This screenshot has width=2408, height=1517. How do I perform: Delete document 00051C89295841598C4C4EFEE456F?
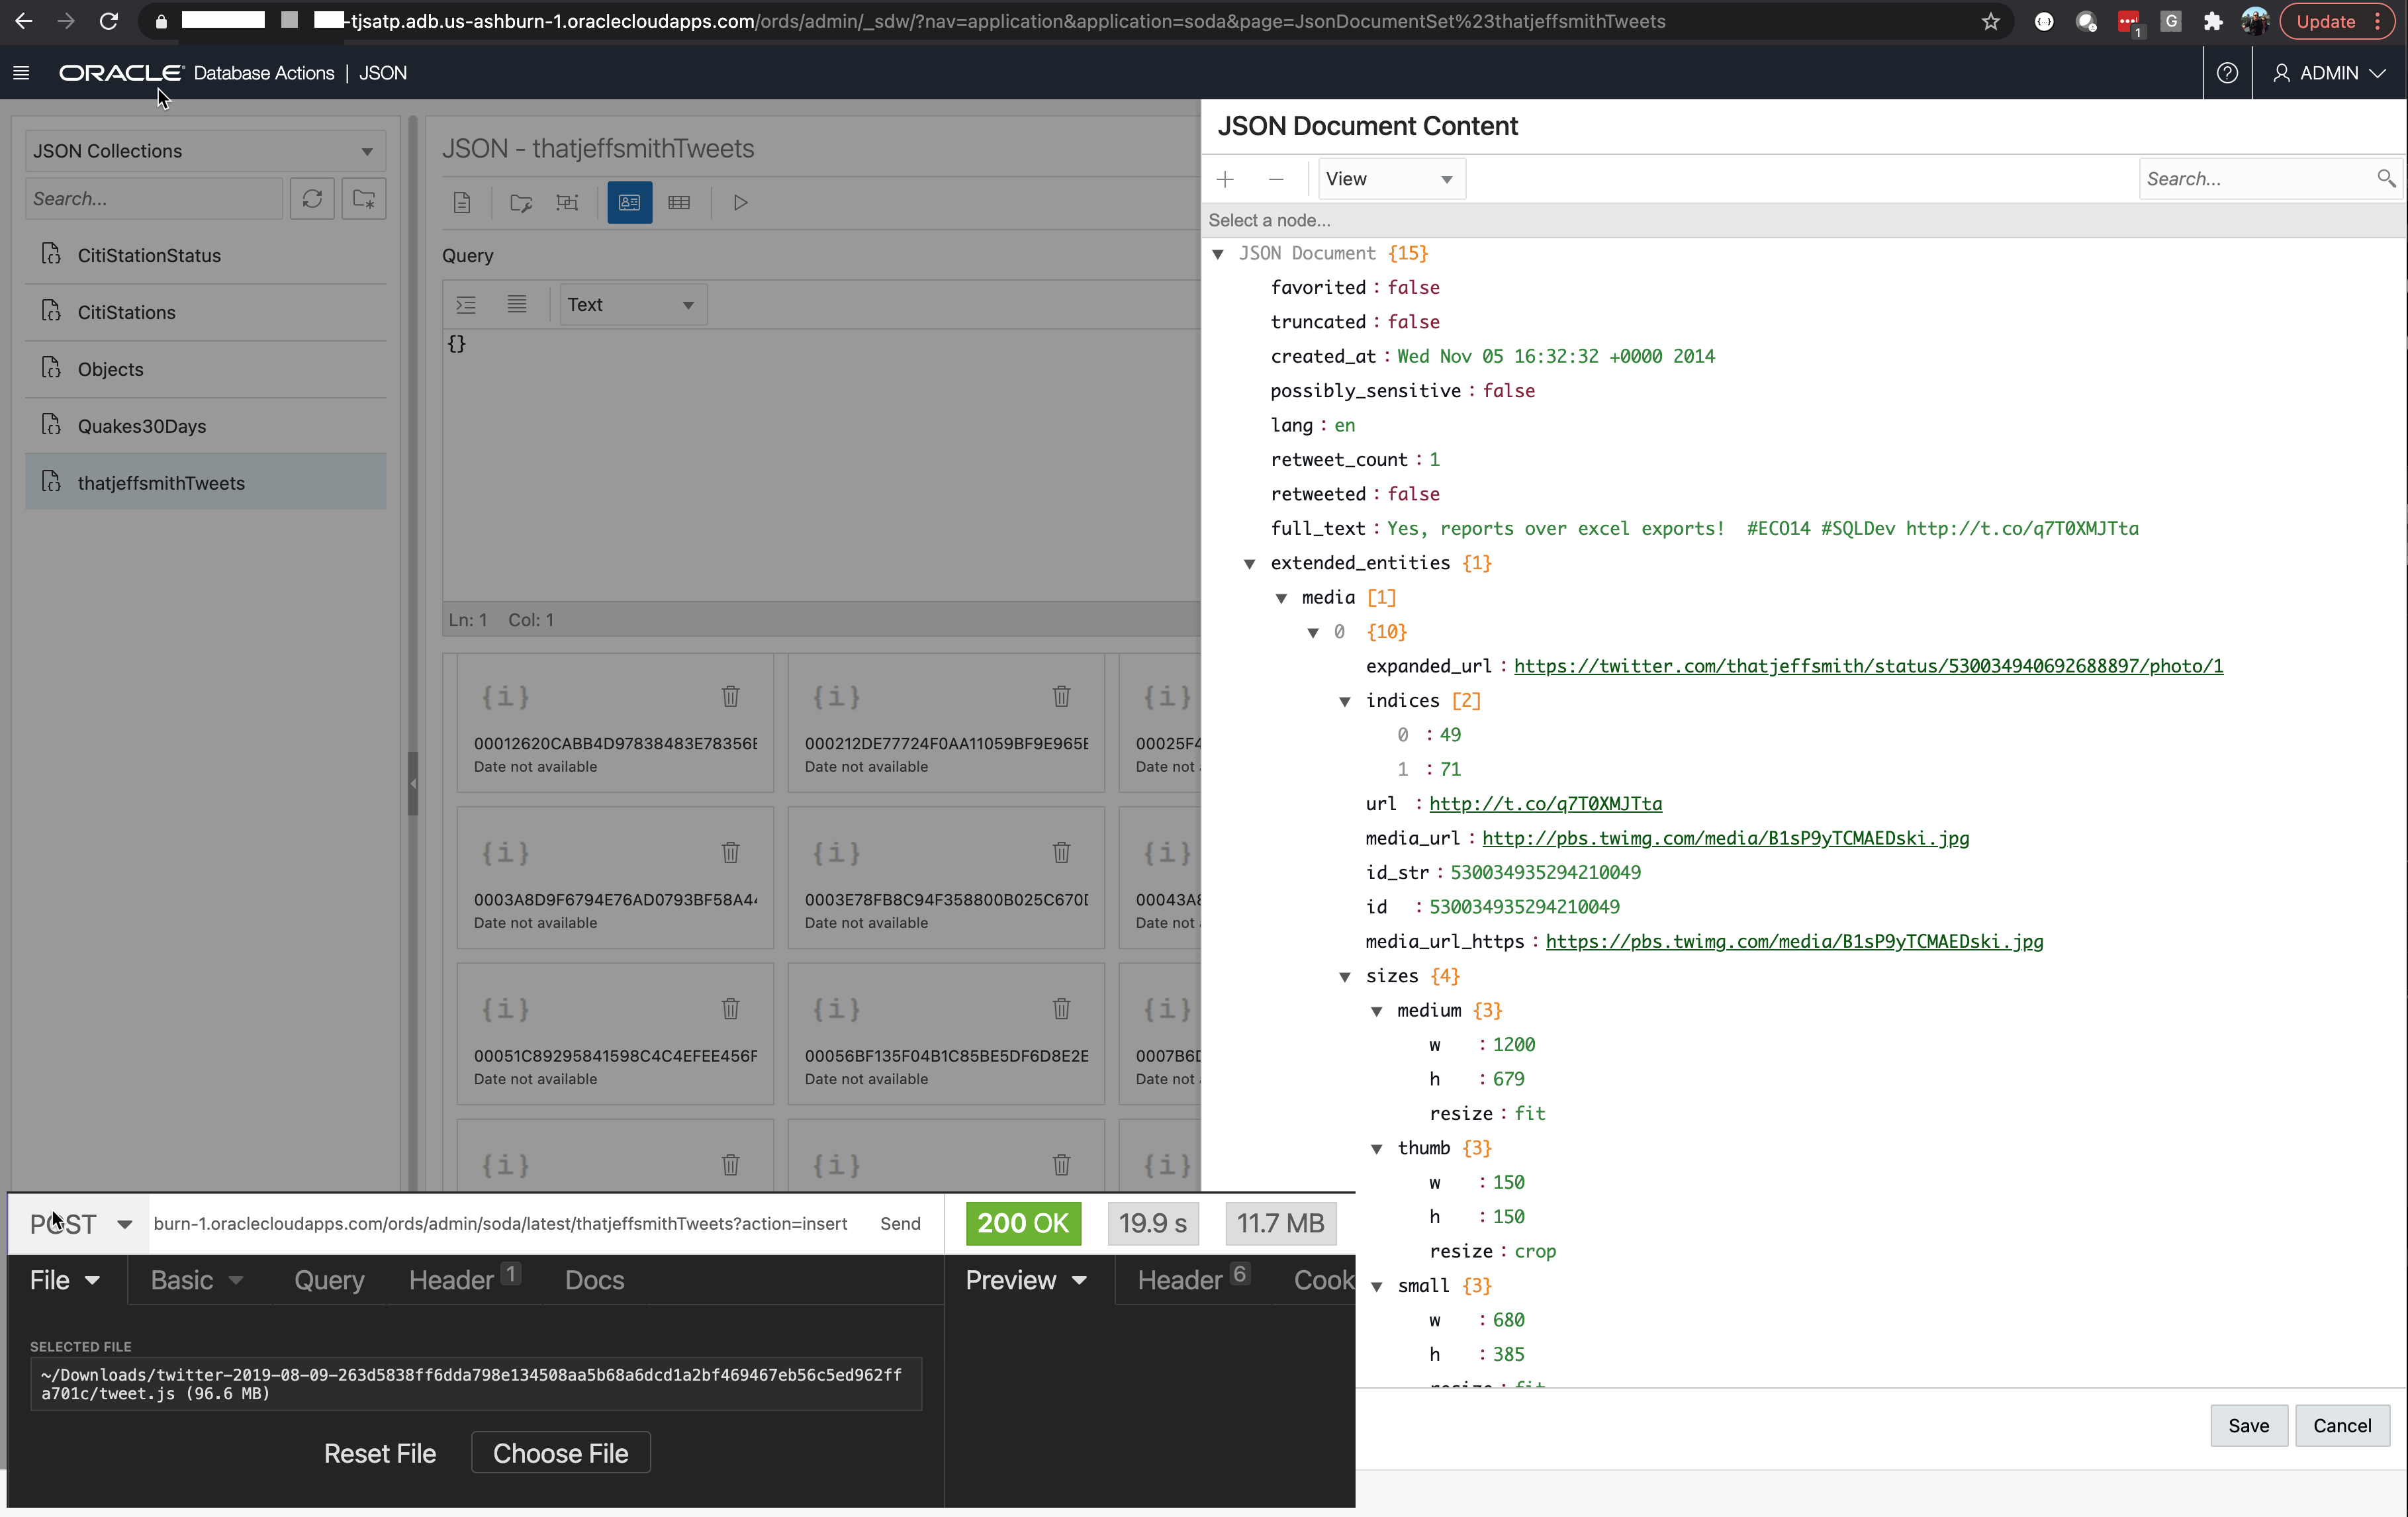click(x=731, y=1008)
